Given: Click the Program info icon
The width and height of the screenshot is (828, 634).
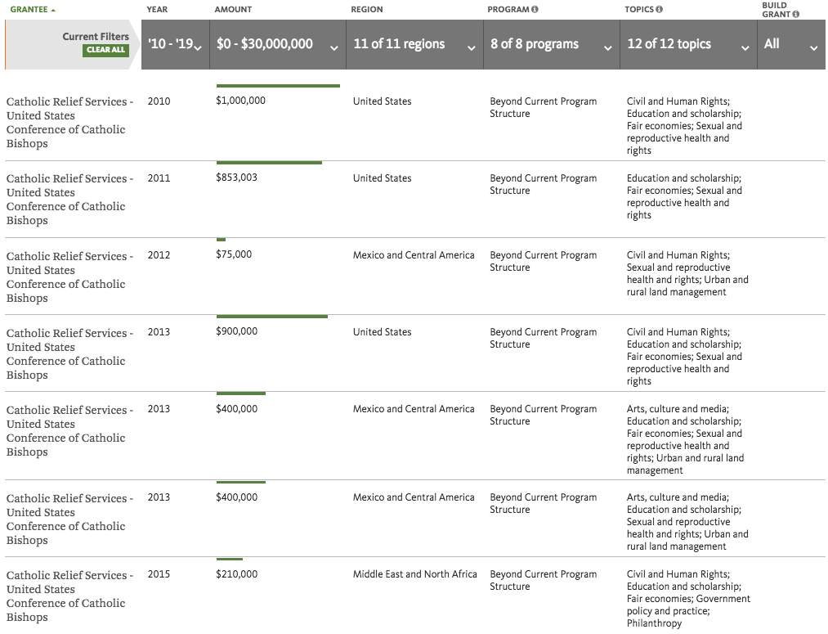Looking at the screenshot, I should click(535, 9).
